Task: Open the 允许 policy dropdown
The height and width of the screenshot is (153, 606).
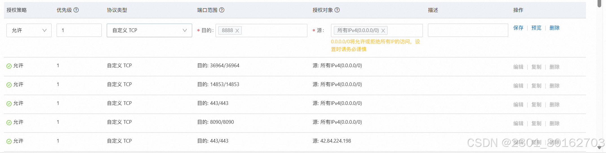Action: click(29, 30)
